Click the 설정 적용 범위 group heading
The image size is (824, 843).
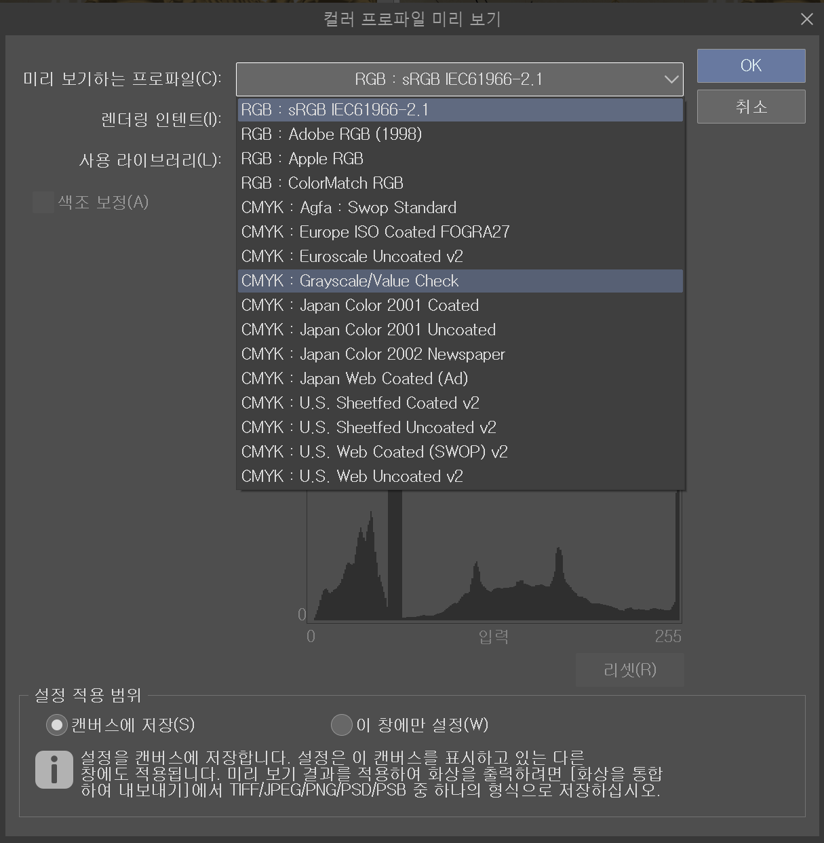[87, 695]
